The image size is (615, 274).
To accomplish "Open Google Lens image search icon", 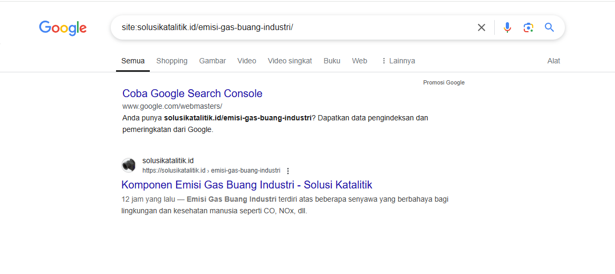I will point(528,27).
